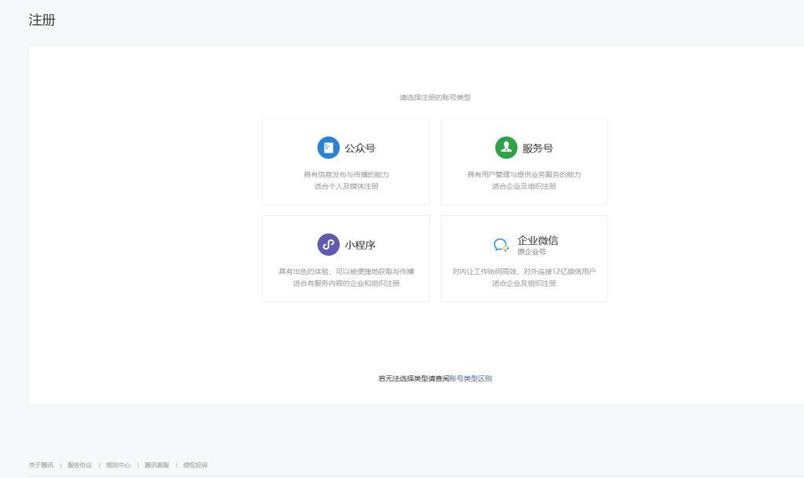This screenshot has width=804, height=478.
Task: Open the 侵权投诉 footer link
Action: [196, 465]
